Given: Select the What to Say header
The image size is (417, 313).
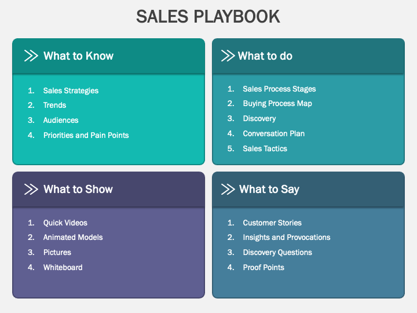Looking at the screenshot, I should [x=269, y=190].
